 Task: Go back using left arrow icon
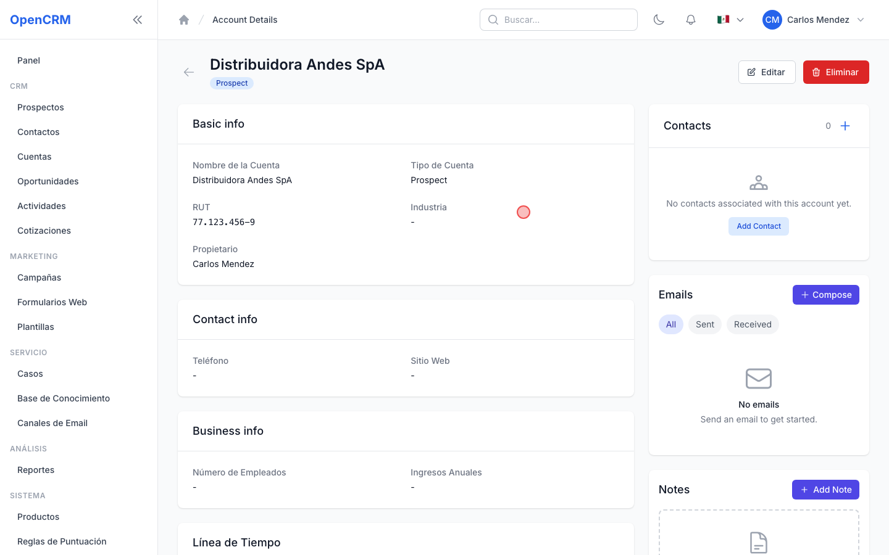(189, 72)
